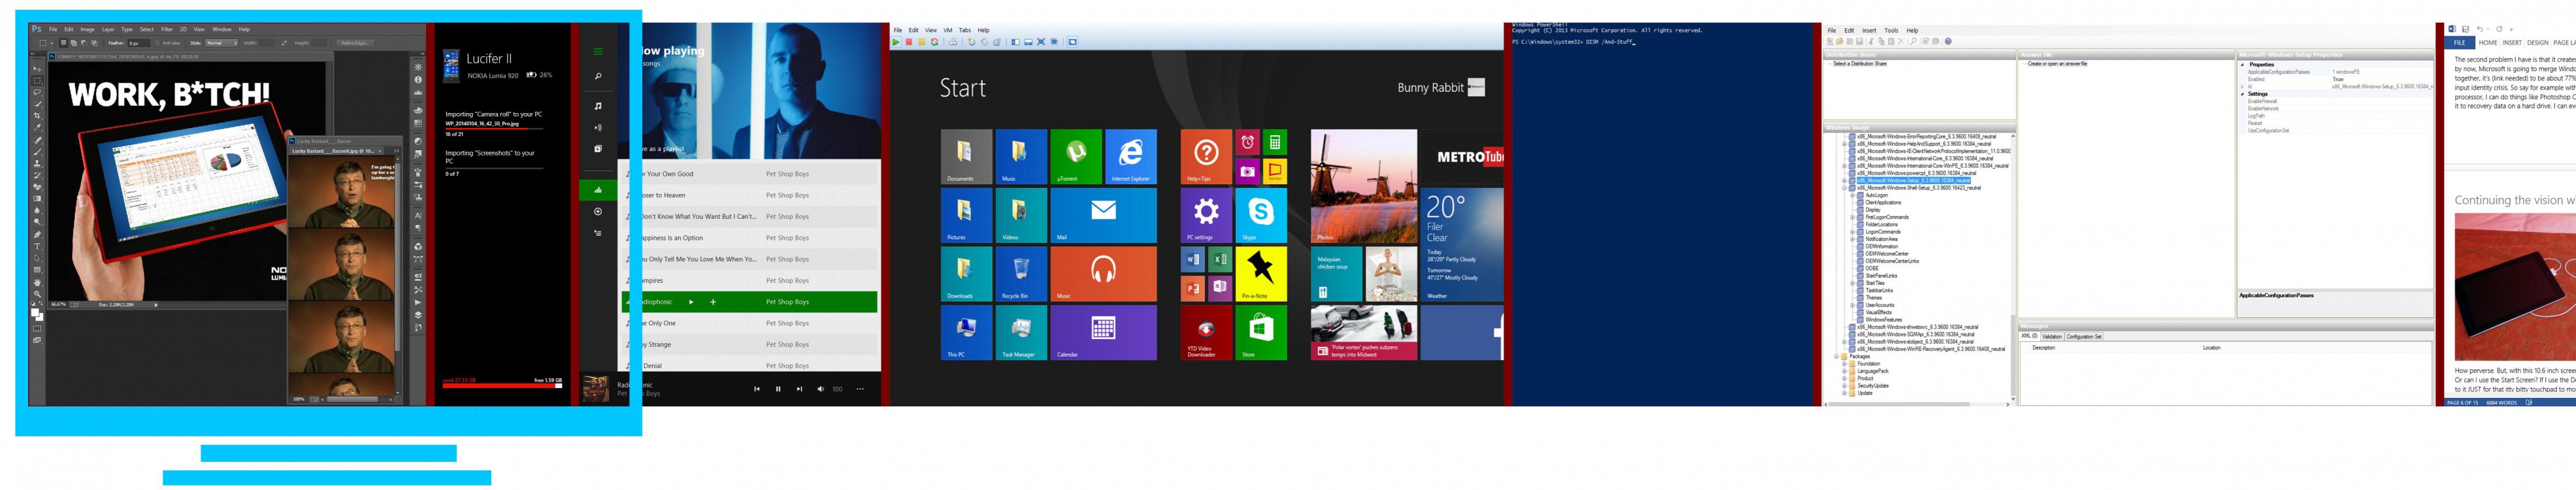Click the volume icon showing 100
This screenshot has width=2576, height=490.
click(820, 389)
